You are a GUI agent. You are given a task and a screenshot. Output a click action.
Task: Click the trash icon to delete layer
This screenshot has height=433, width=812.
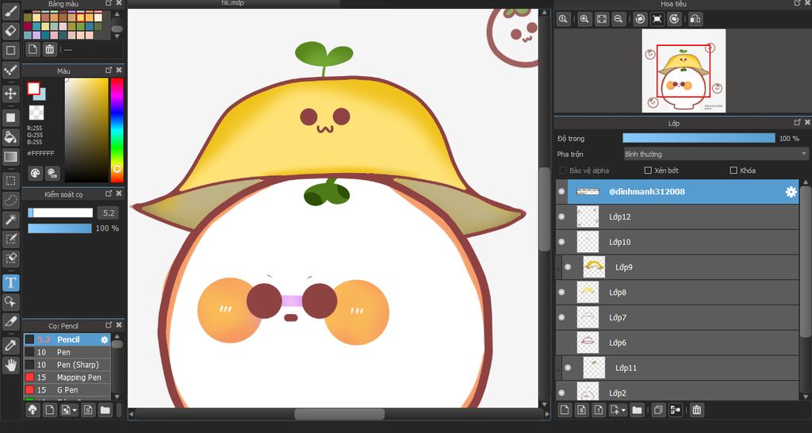(697, 410)
